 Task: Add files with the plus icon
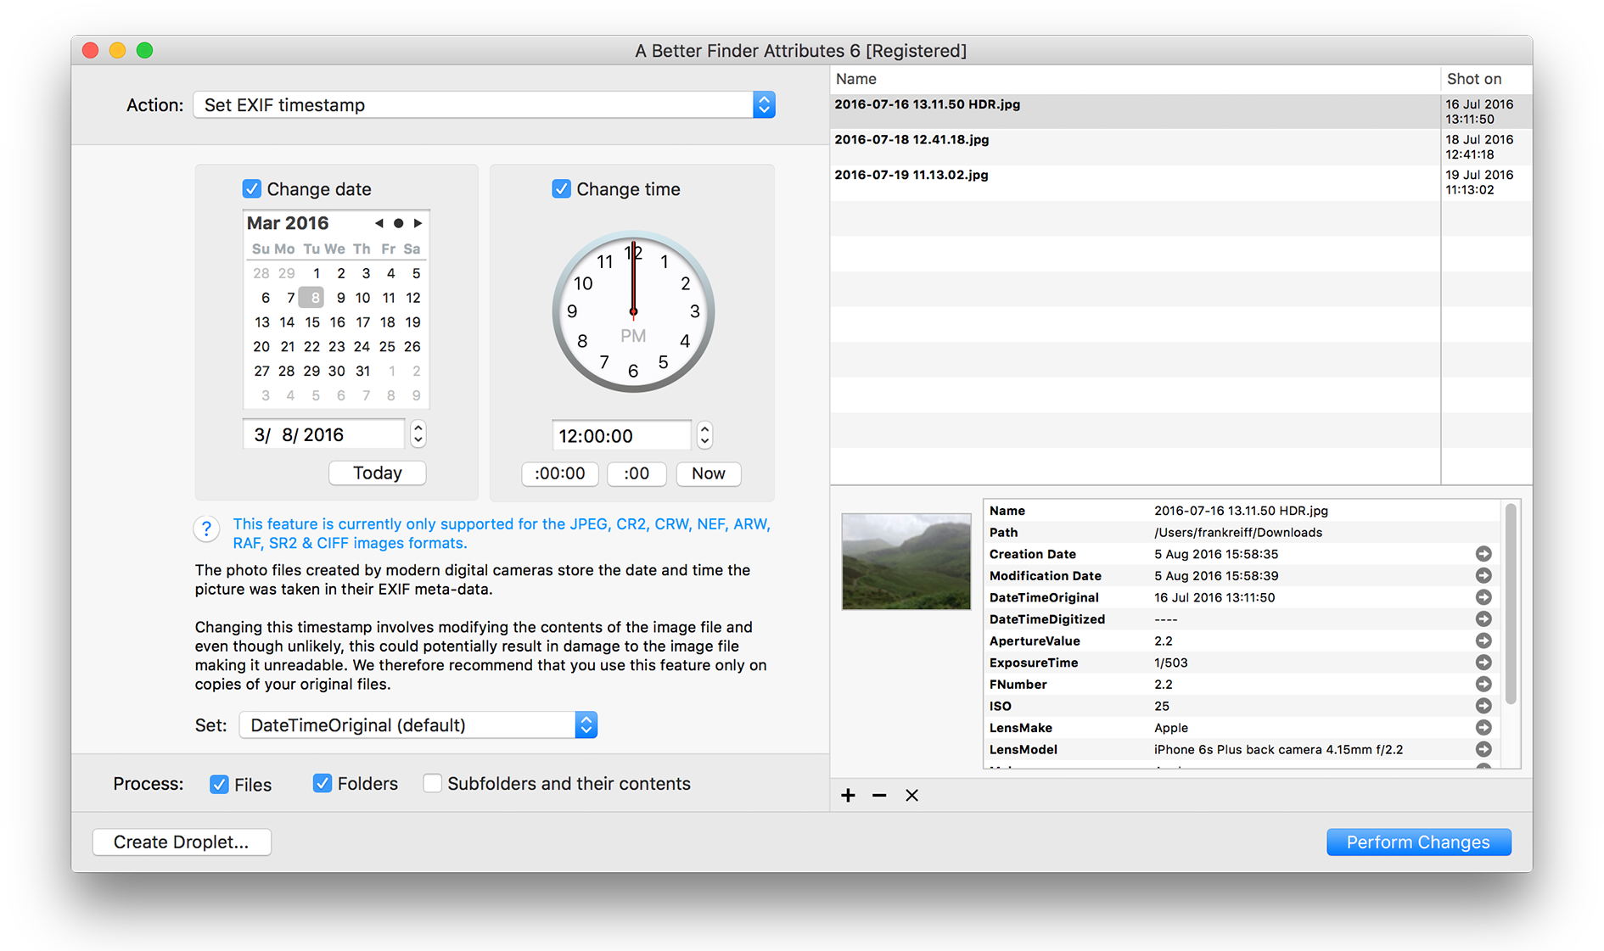848,796
